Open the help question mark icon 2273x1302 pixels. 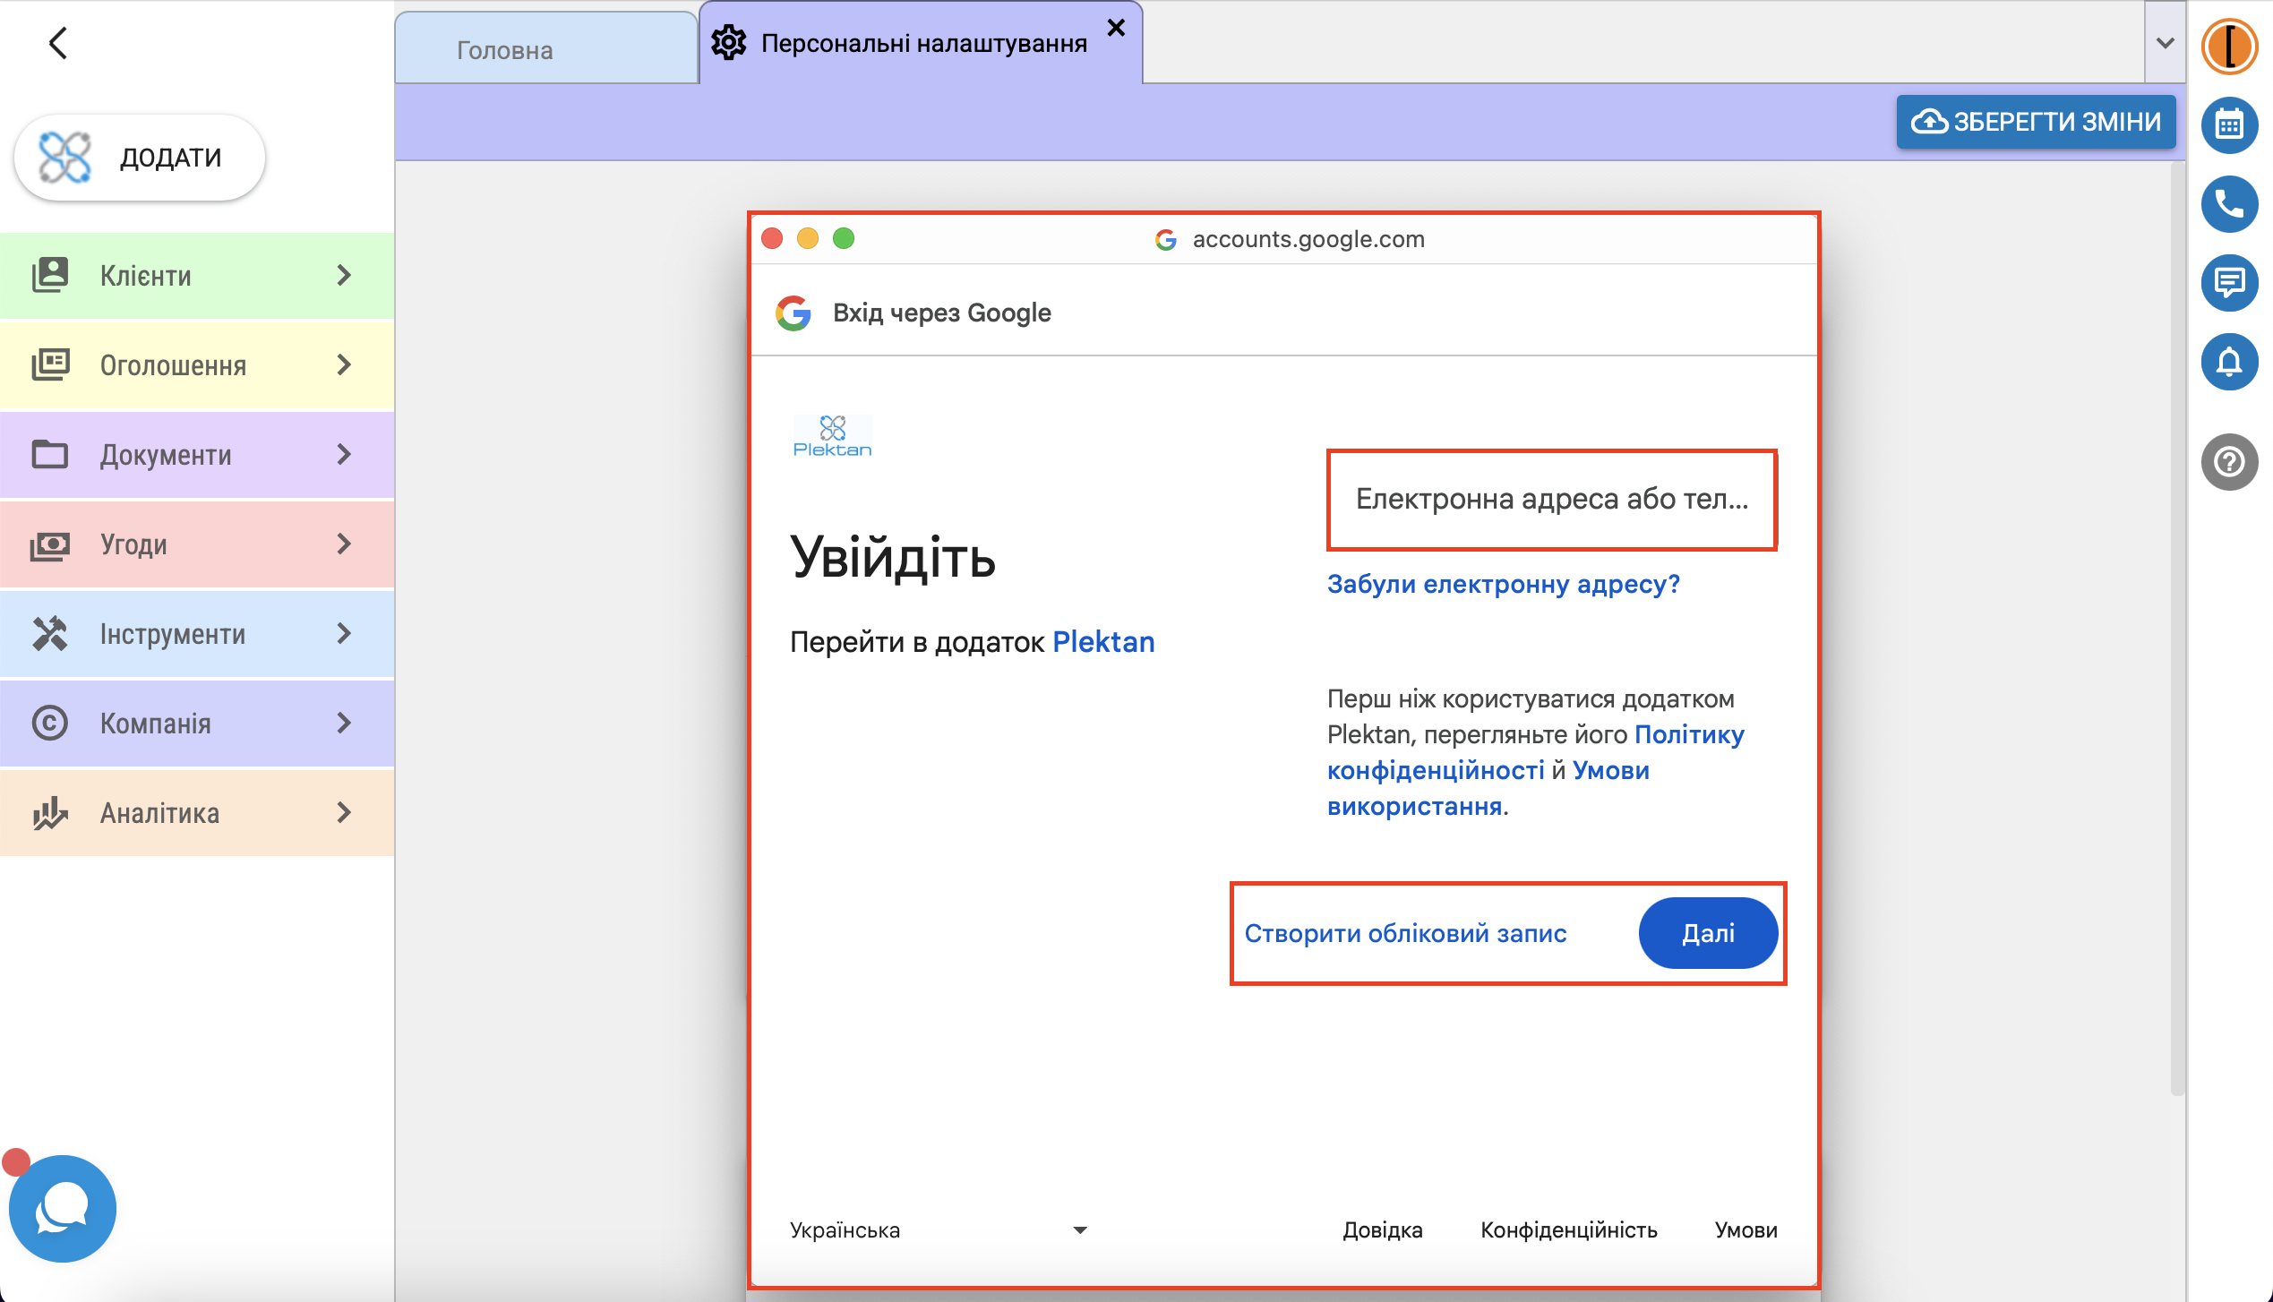[2228, 462]
